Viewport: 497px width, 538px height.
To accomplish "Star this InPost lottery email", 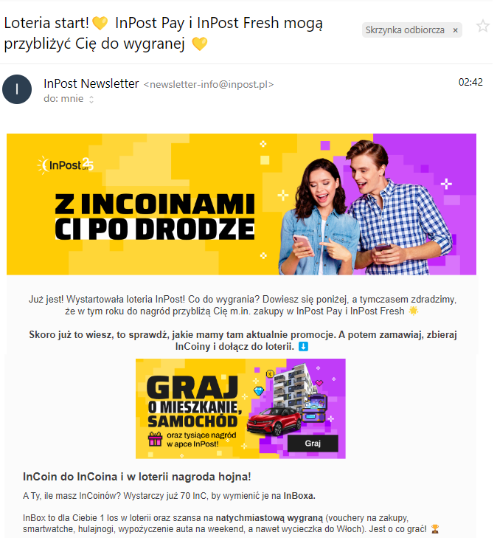I will click(482, 27).
